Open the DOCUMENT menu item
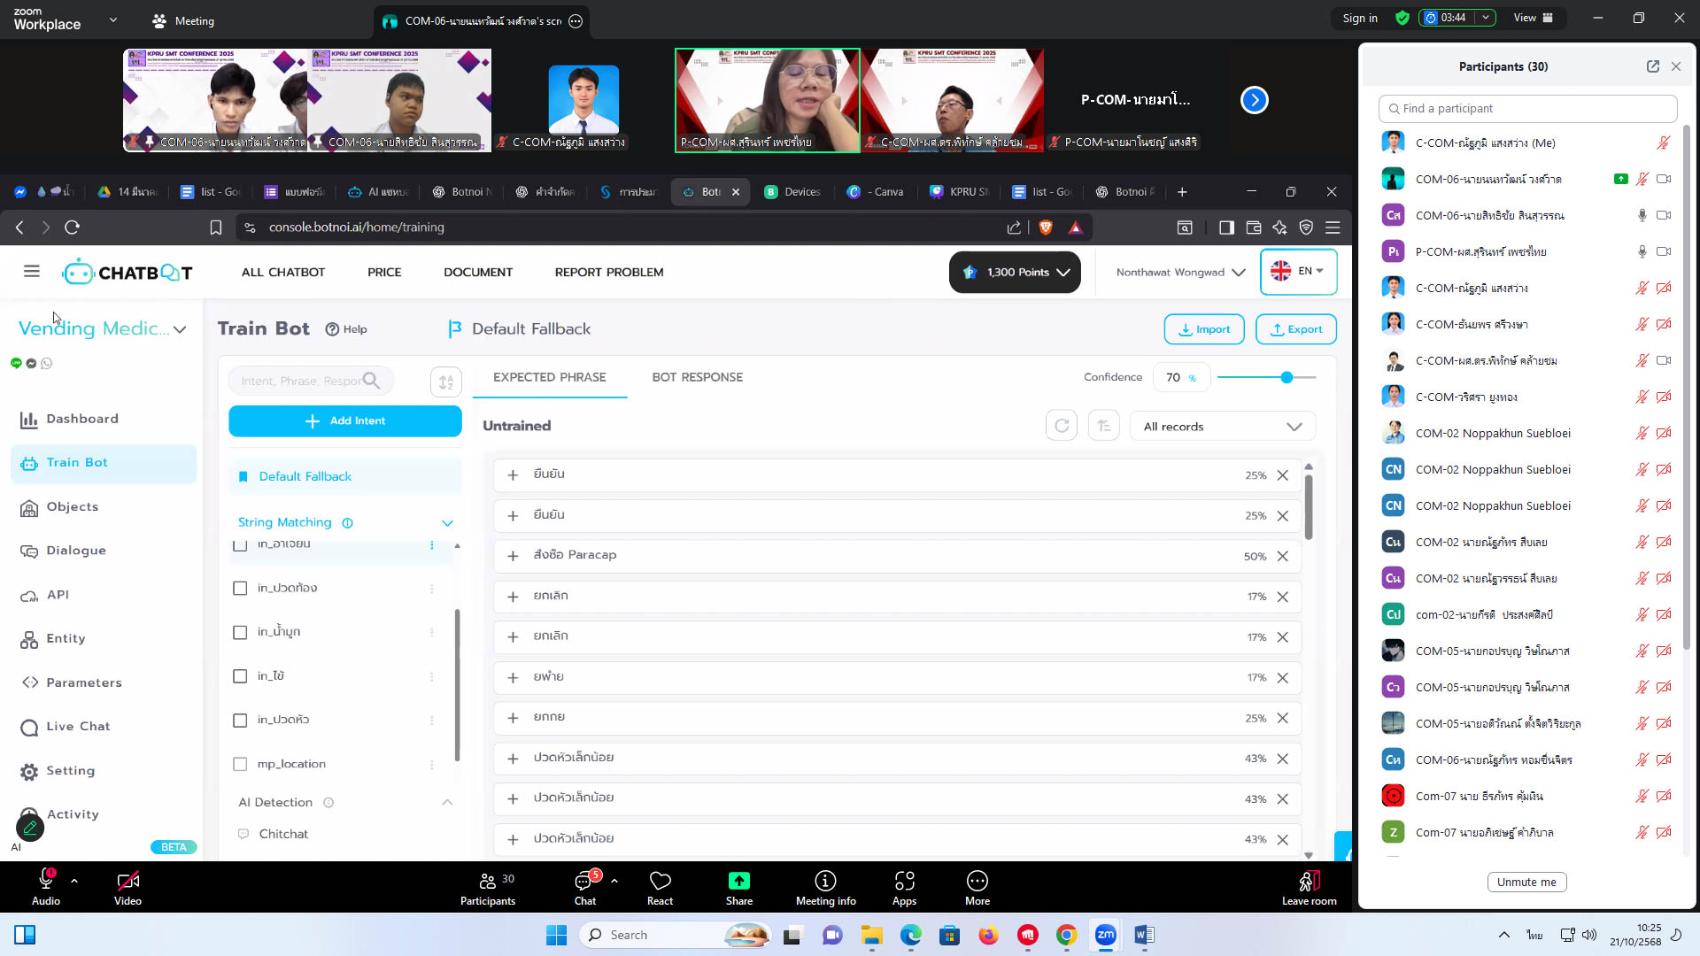The image size is (1700, 956). (477, 272)
